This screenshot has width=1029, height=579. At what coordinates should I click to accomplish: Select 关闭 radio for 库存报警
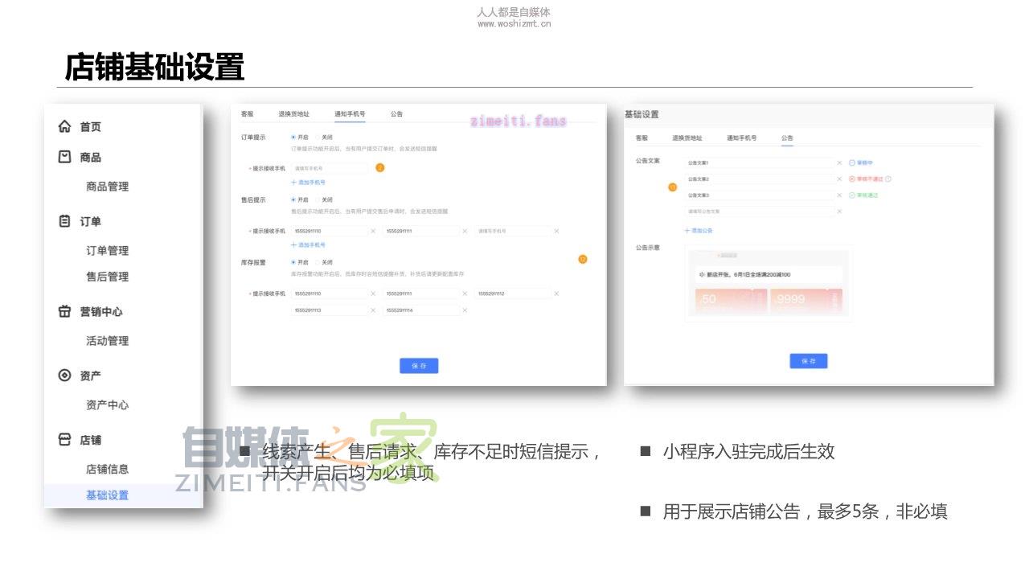(x=318, y=262)
